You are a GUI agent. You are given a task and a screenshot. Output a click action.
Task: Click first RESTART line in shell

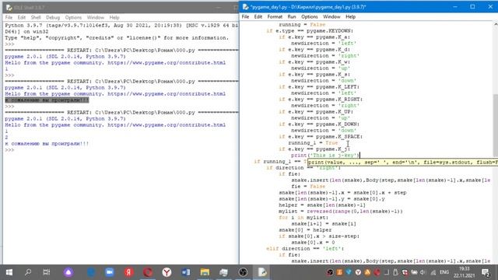click(x=121, y=50)
